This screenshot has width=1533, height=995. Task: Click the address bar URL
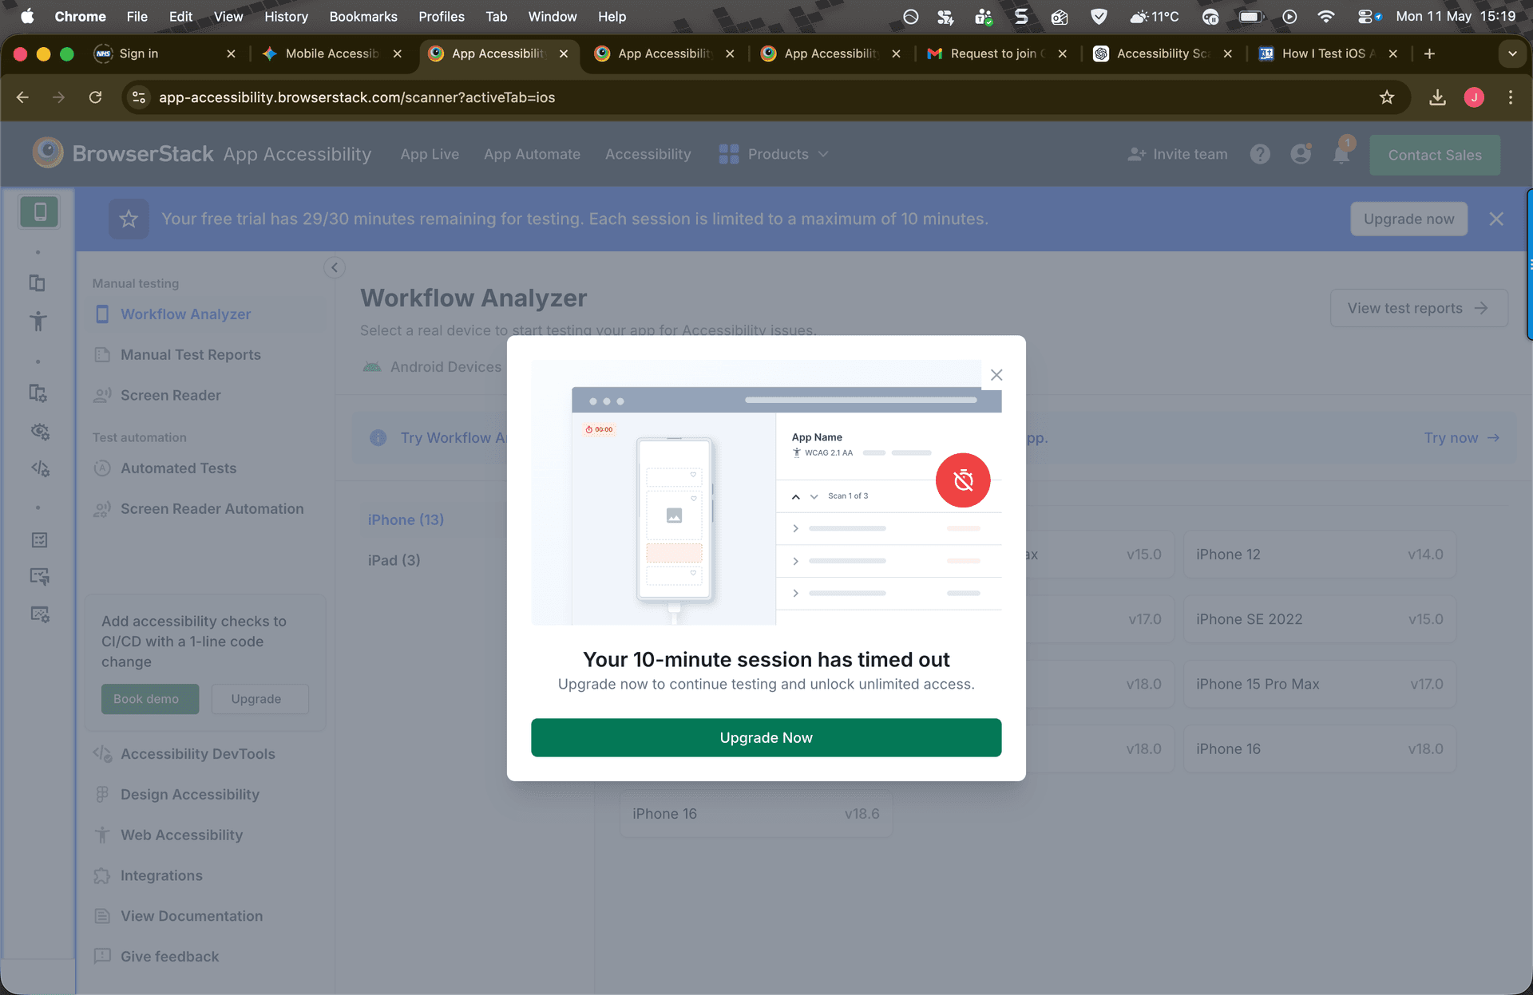356,97
